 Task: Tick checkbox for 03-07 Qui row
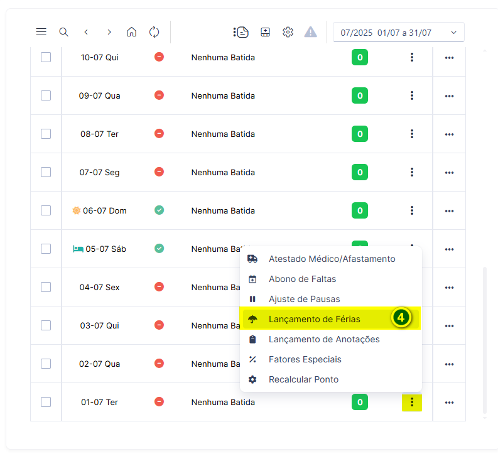pos(46,325)
